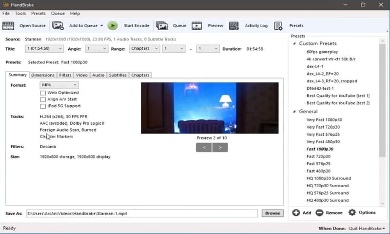Select Best Quality for YouTube [test 2]
390x234 pixels.
point(338,103)
